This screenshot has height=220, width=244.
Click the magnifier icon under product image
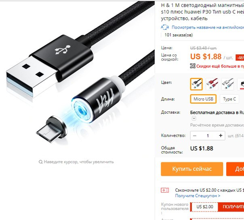coord(40,162)
